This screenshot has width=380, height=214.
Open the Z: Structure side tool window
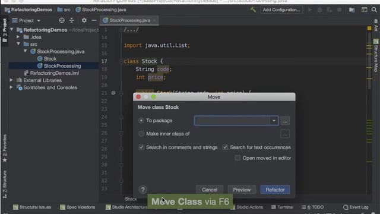click(5, 184)
